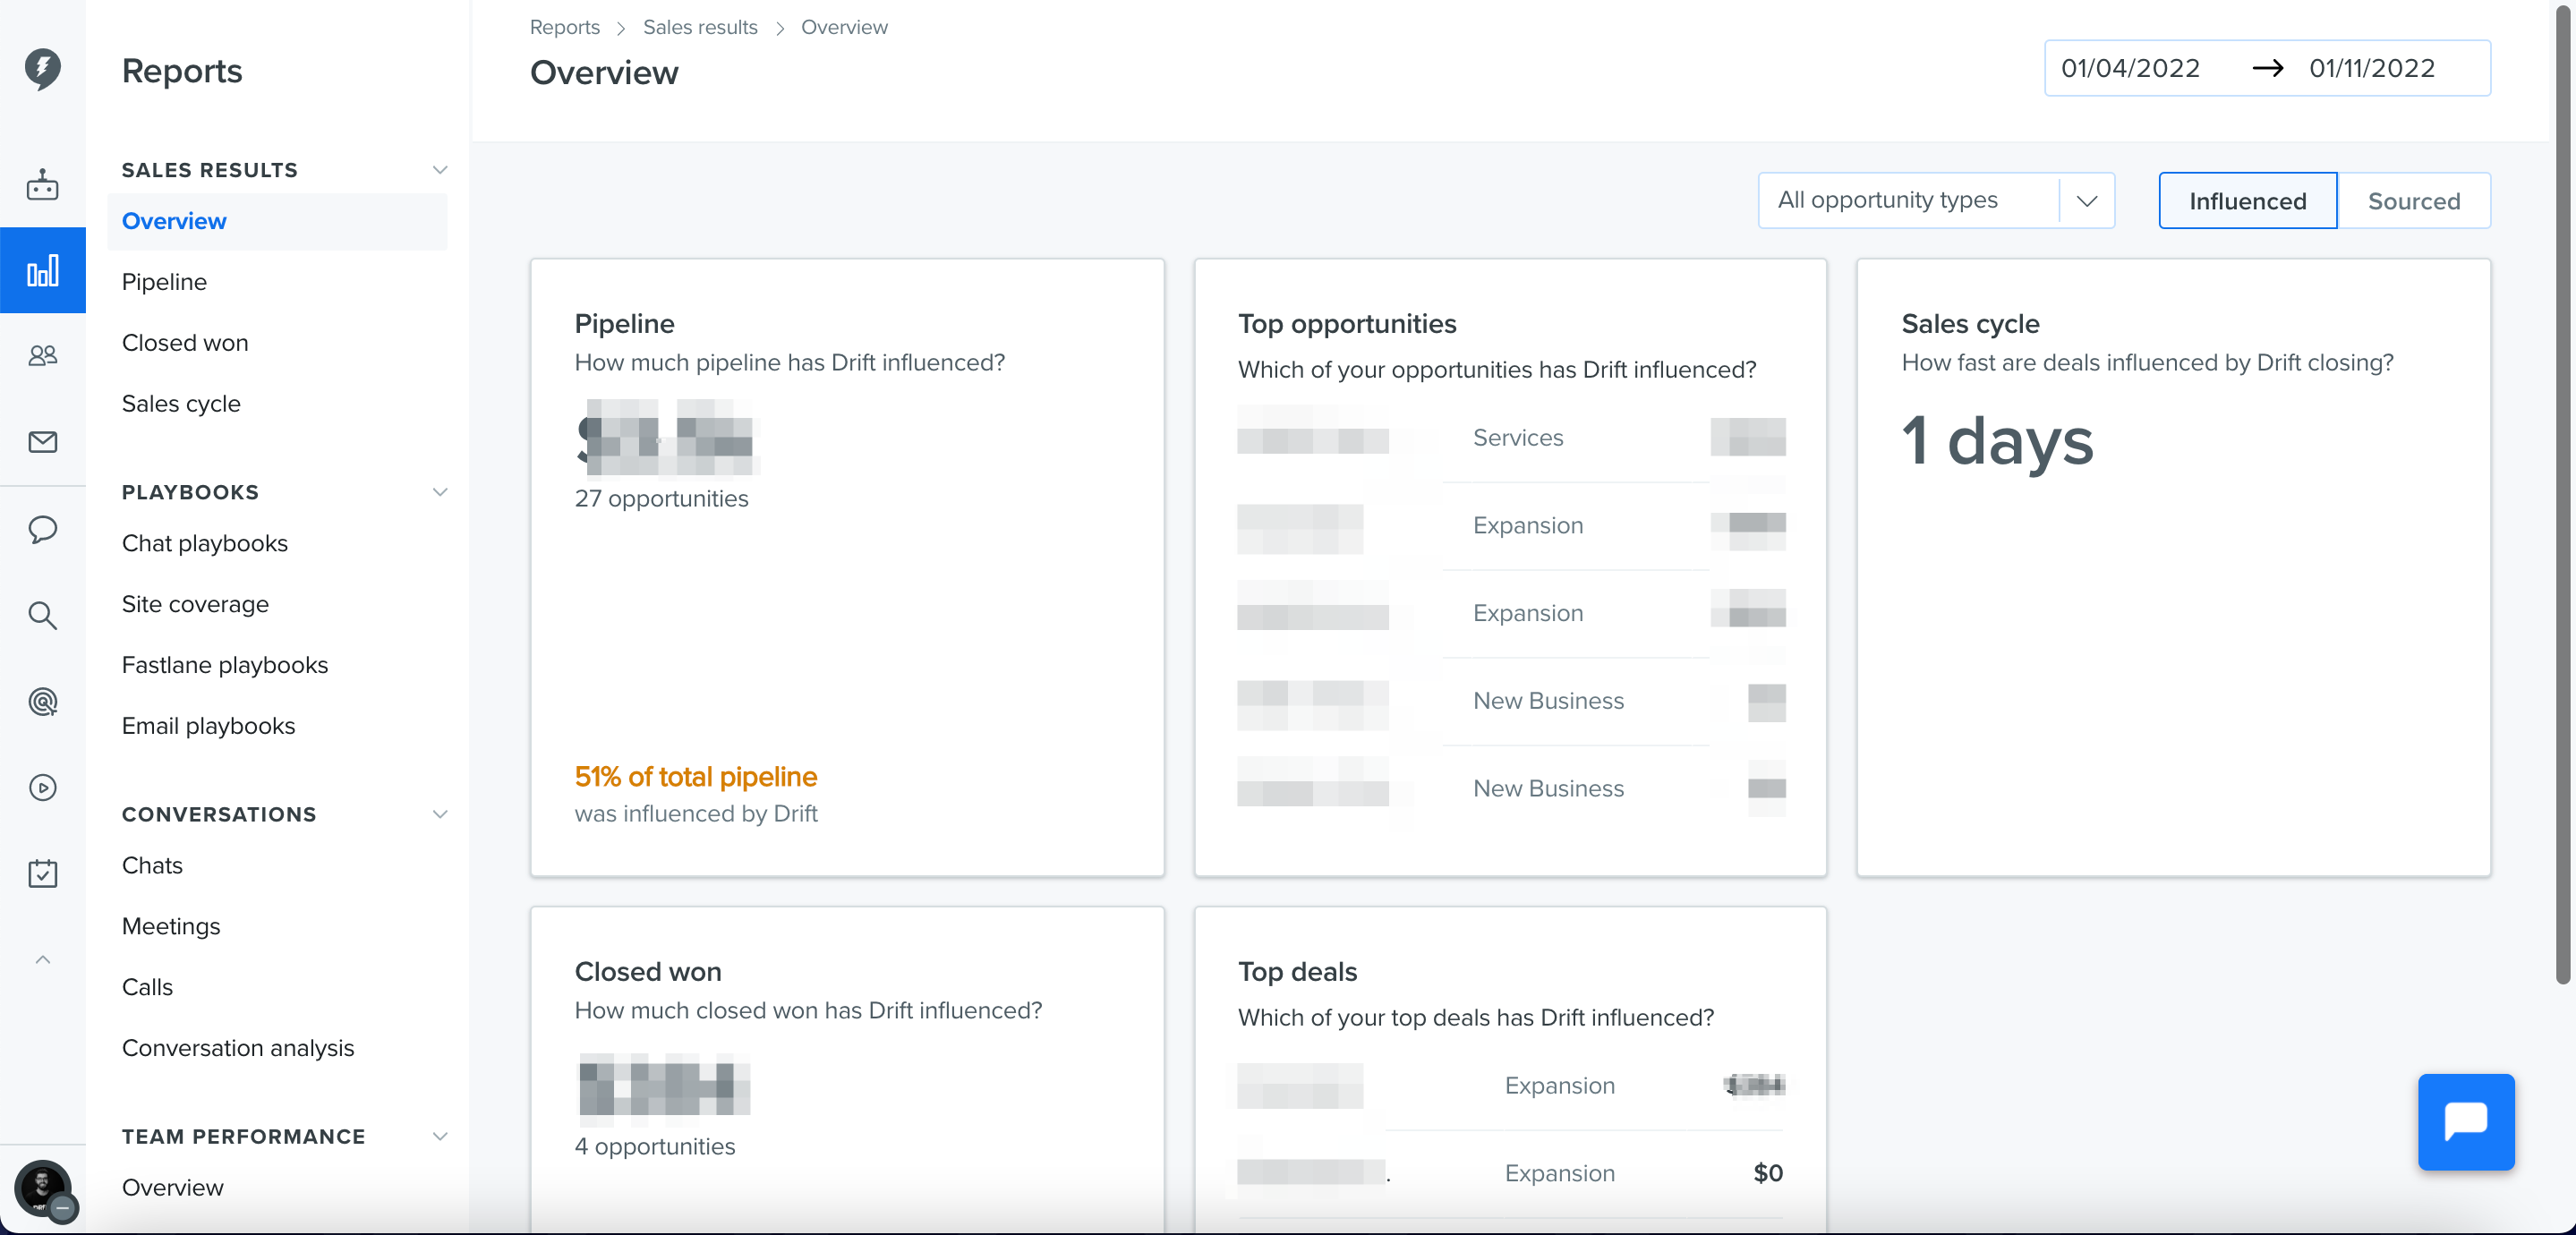Collapse the Team Performance section

point(439,1136)
